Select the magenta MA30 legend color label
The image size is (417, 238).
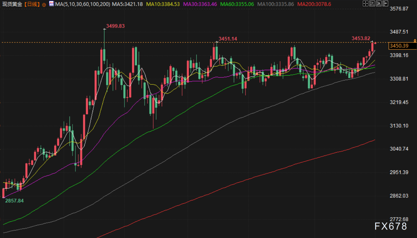tap(200, 4)
